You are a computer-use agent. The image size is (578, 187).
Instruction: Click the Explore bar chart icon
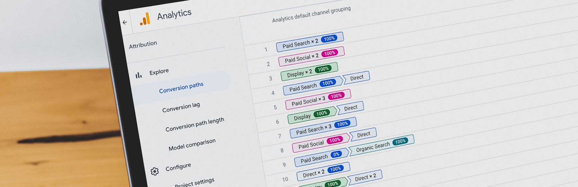tap(138, 75)
